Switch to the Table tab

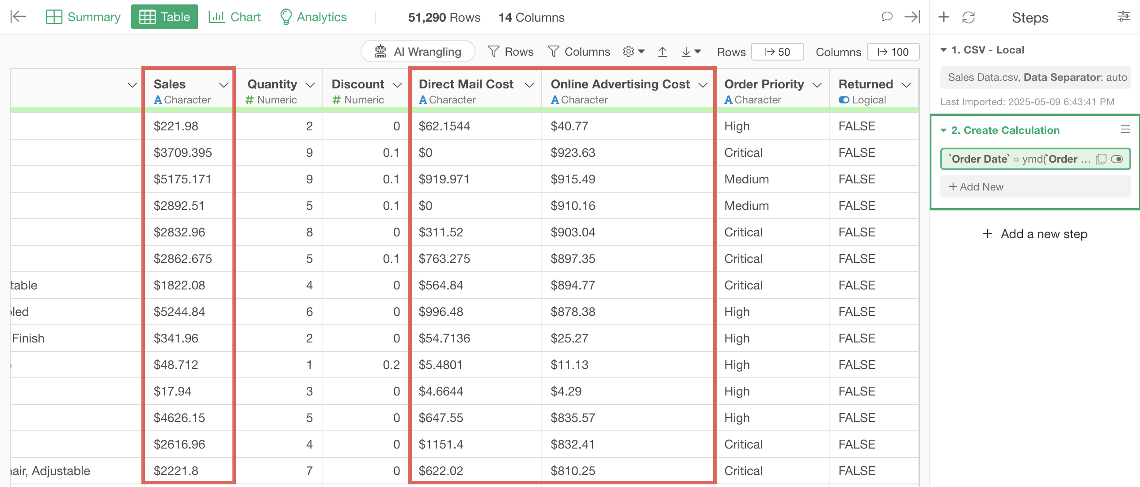[x=164, y=17]
